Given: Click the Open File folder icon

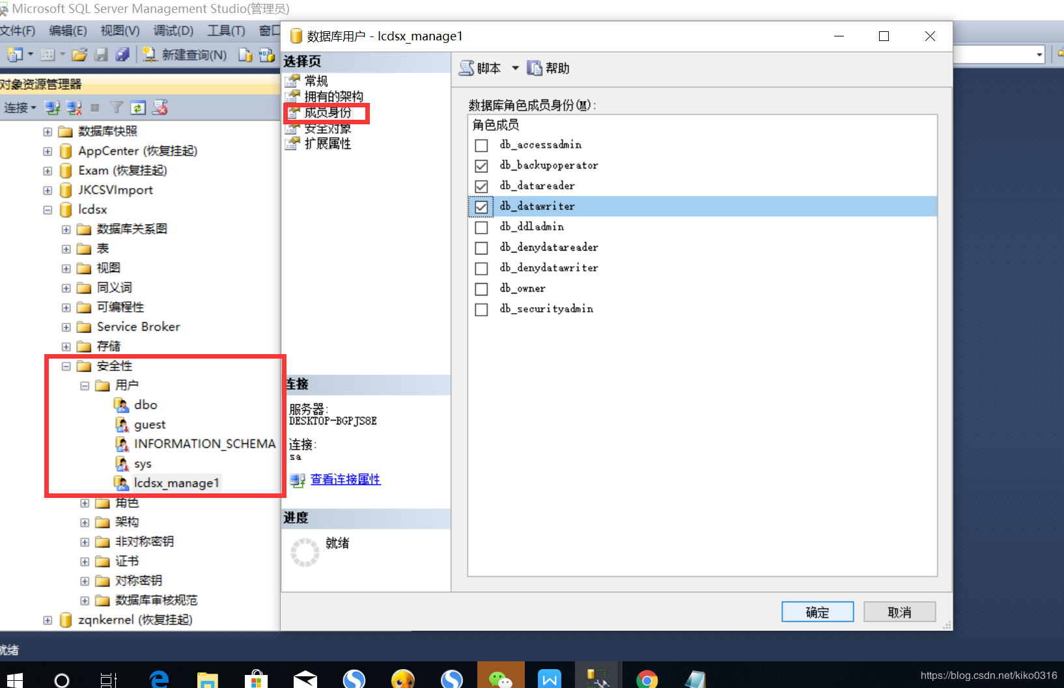Looking at the screenshot, I should (79, 55).
